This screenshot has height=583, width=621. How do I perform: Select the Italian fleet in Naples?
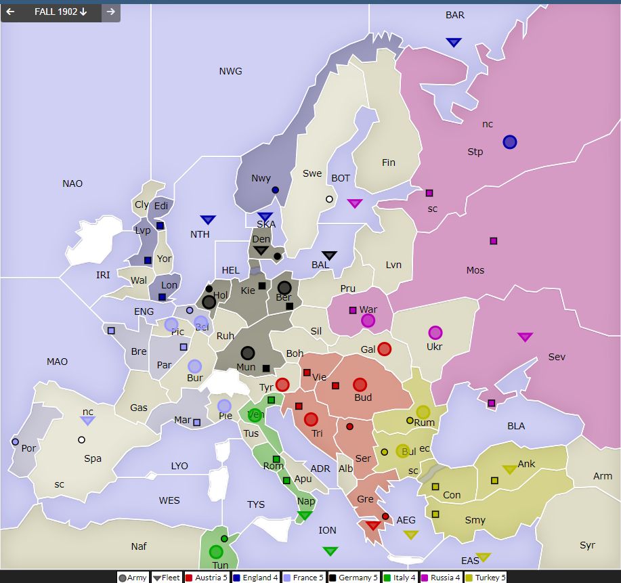click(305, 515)
